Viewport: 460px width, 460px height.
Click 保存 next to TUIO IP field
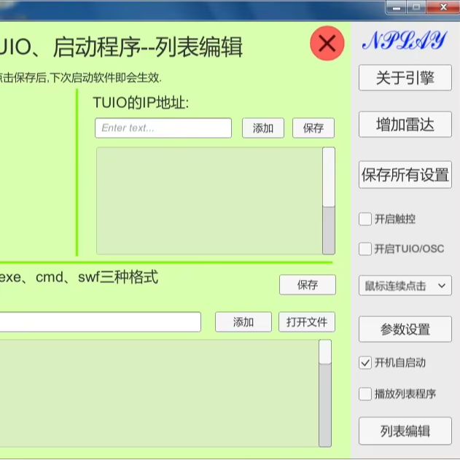313,128
